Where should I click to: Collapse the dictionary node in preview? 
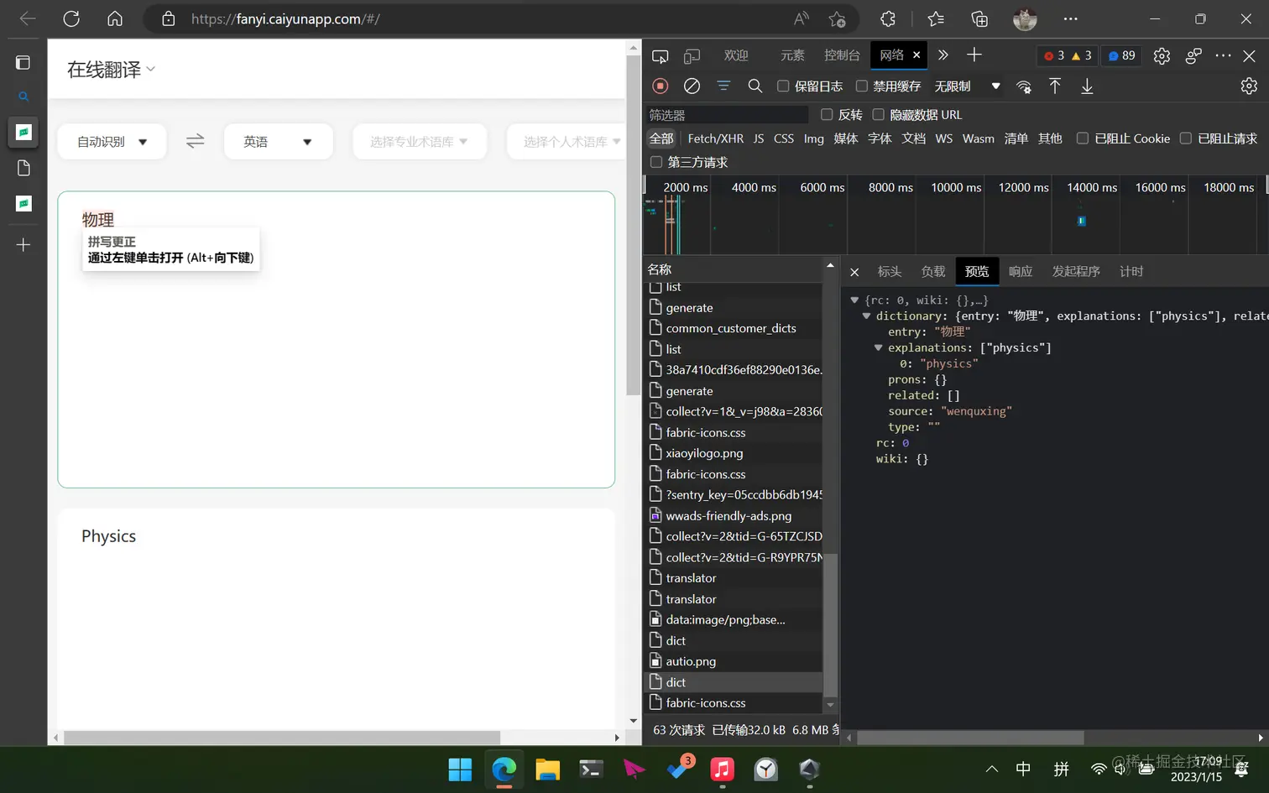coord(866,316)
